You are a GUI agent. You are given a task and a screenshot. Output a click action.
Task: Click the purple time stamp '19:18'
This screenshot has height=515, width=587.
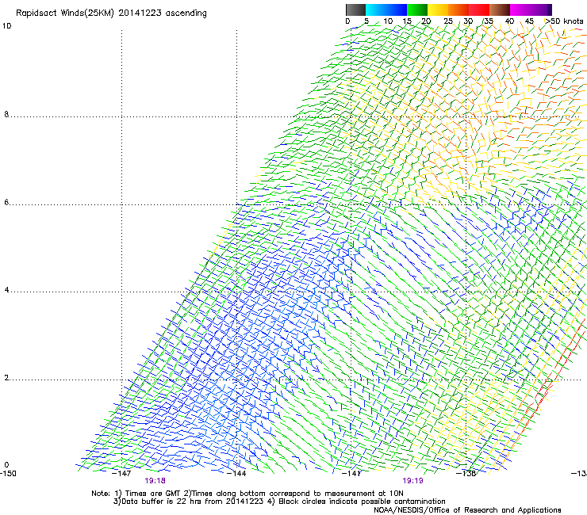tap(155, 480)
